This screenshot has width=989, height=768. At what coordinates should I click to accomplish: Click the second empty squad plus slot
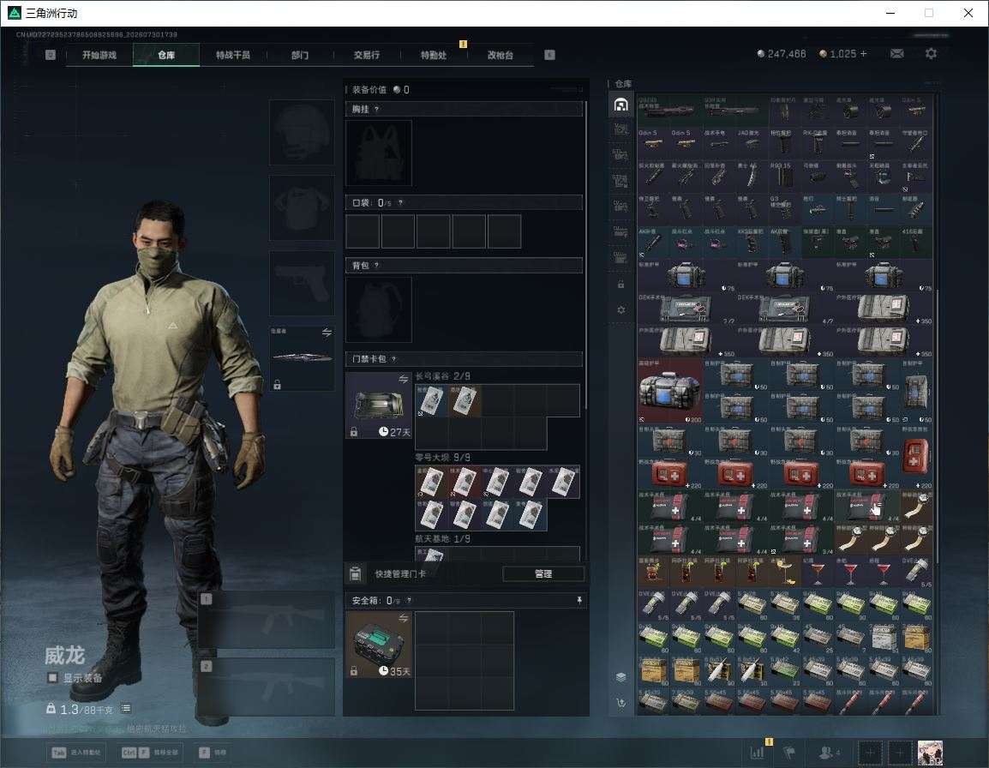[900, 753]
